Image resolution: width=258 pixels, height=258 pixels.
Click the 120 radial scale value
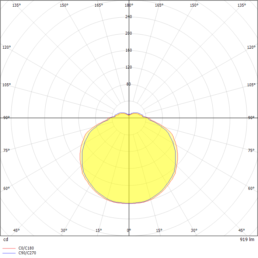coord(129,67)
